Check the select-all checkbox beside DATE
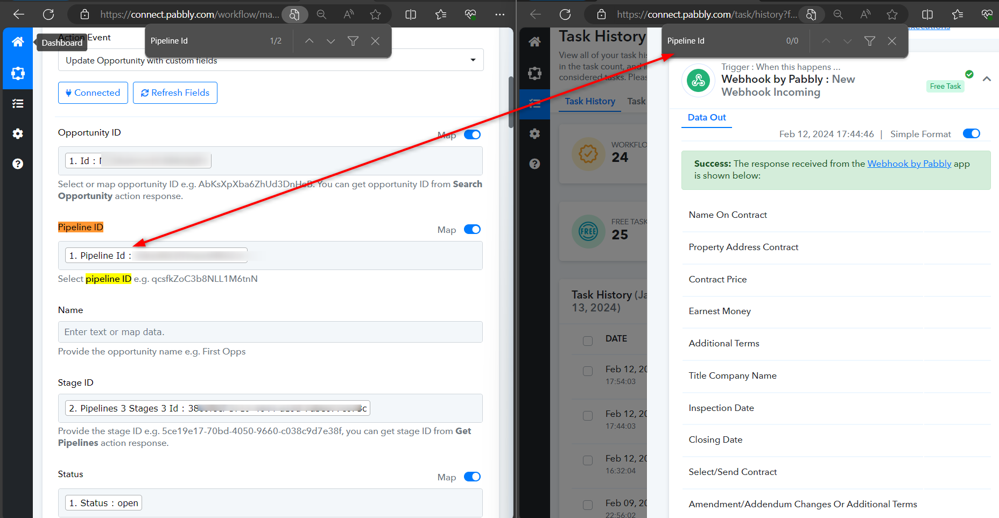The image size is (999, 518). 588,341
